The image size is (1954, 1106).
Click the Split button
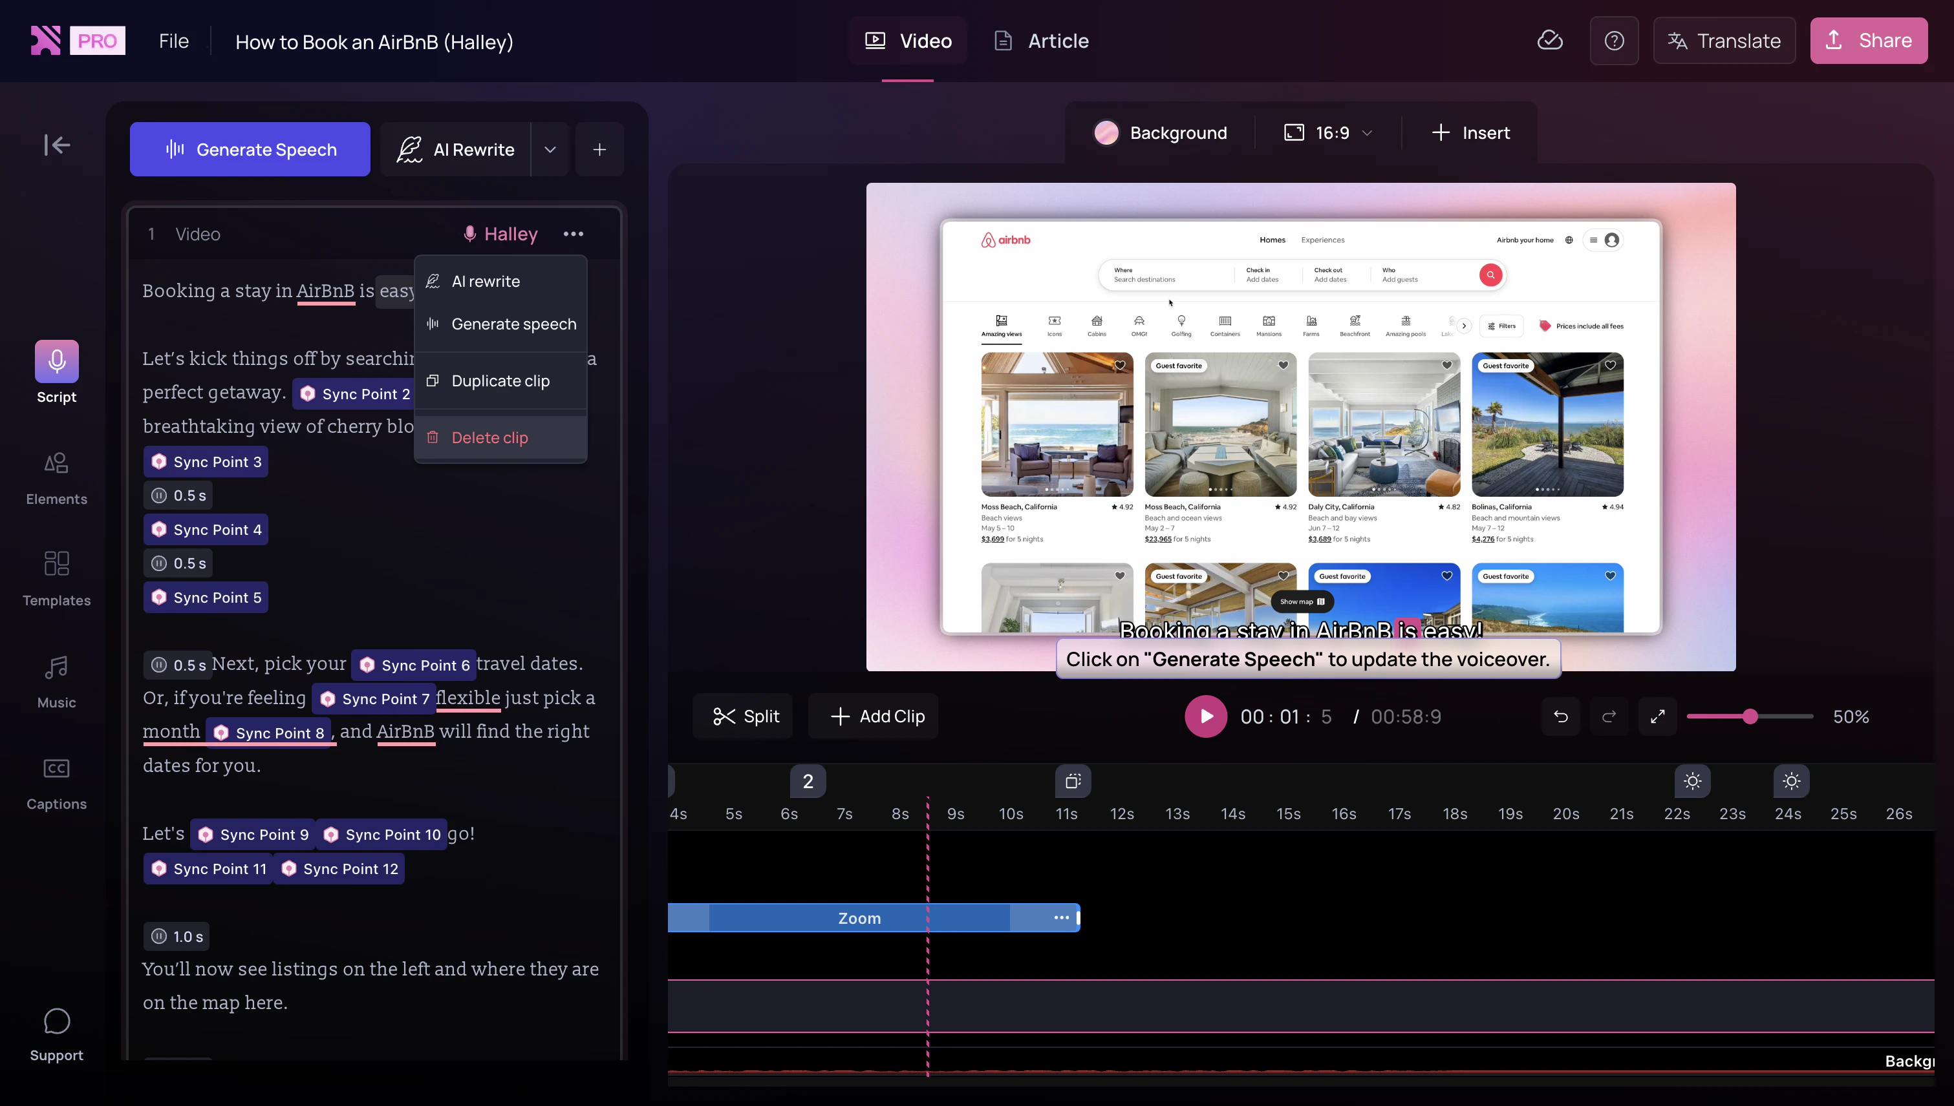point(743,716)
